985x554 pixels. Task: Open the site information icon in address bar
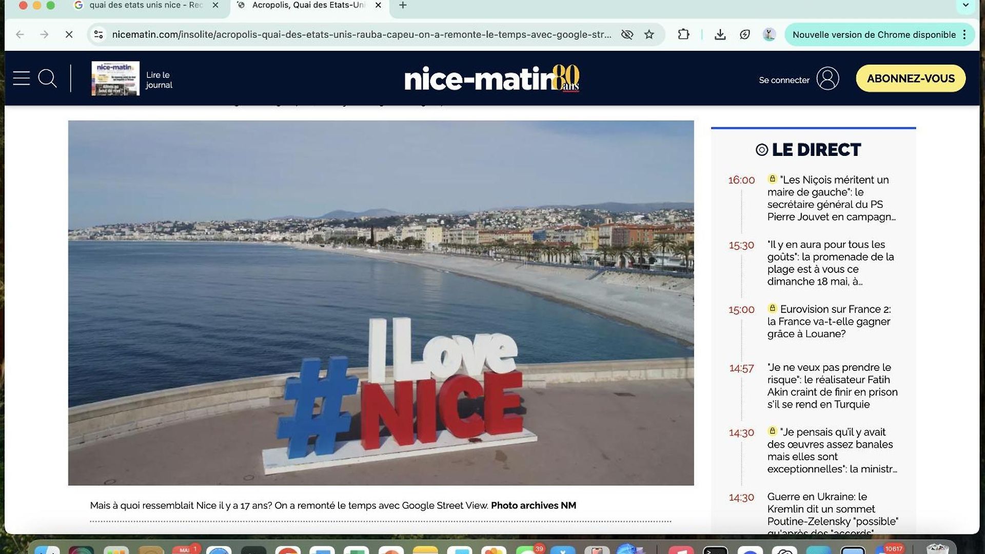[x=98, y=34]
